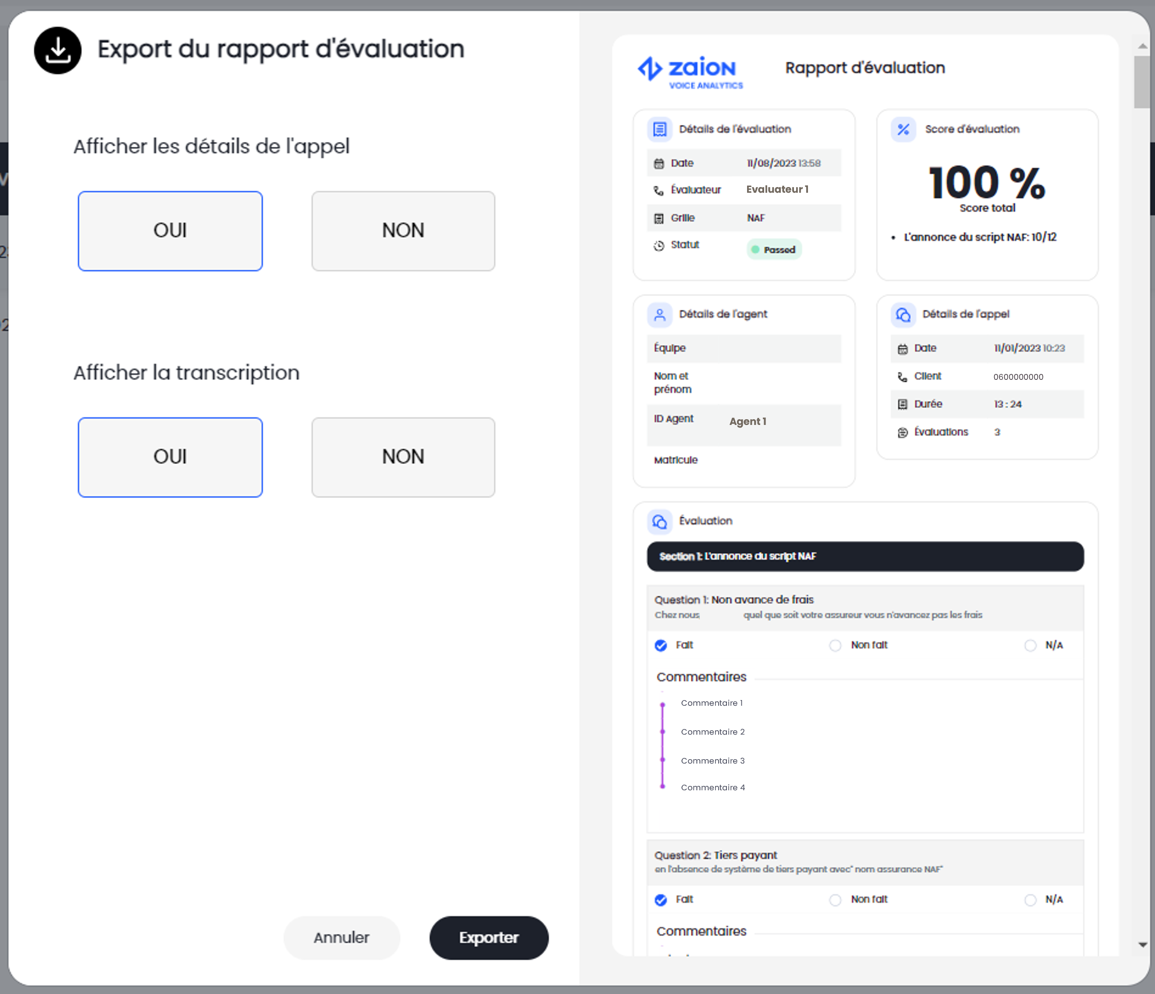Select N/A radio for Question 2
The image size is (1155, 994).
pos(1030,900)
